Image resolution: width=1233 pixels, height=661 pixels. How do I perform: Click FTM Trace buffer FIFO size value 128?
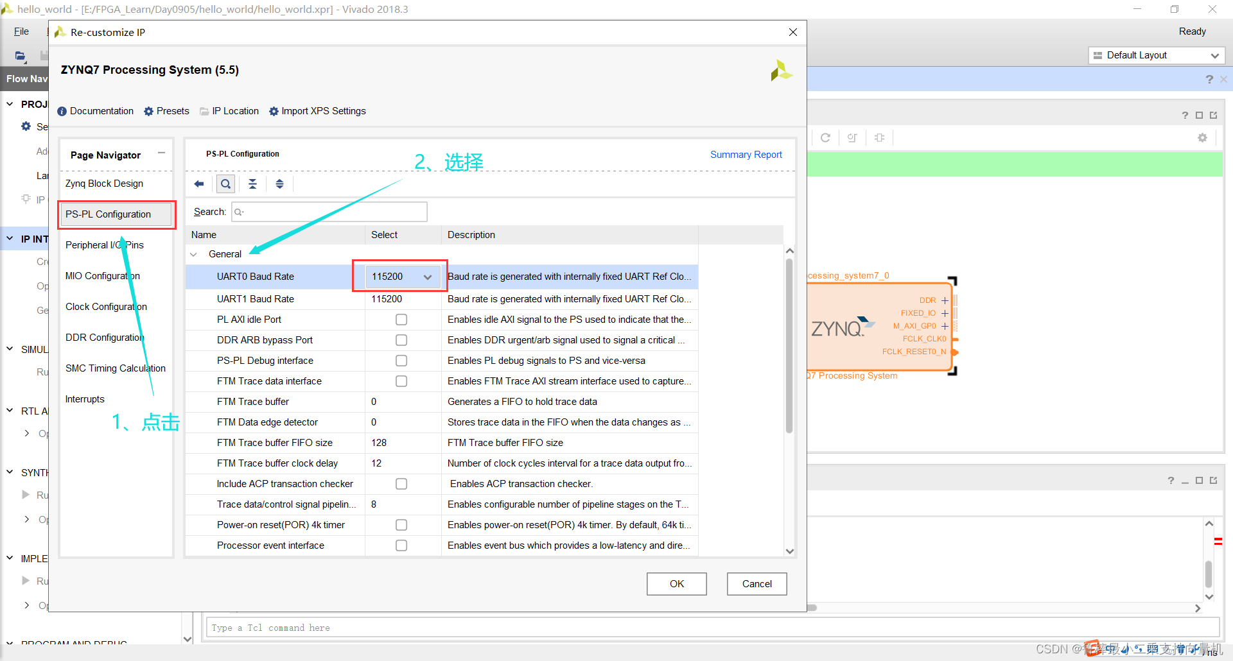click(x=379, y=443)
